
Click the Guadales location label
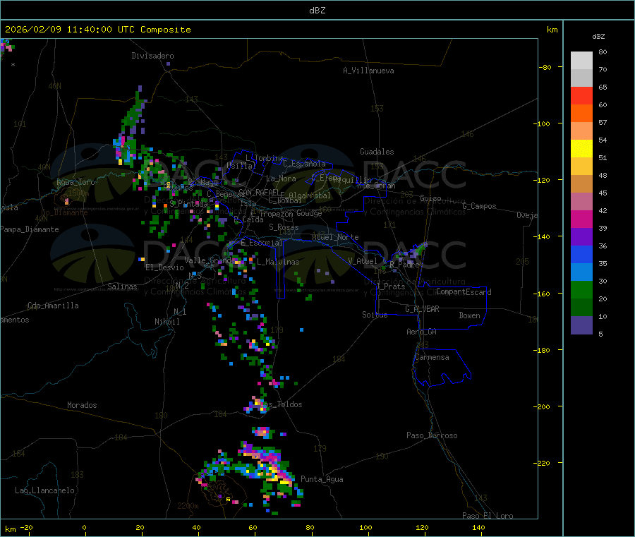click(377, 152)
